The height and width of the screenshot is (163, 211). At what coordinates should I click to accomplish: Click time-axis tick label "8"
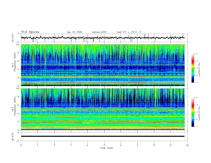click(154, 145)
